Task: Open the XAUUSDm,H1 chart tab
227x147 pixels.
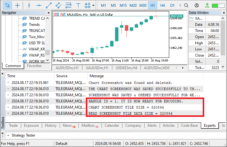Action: [x=97, y=68]
